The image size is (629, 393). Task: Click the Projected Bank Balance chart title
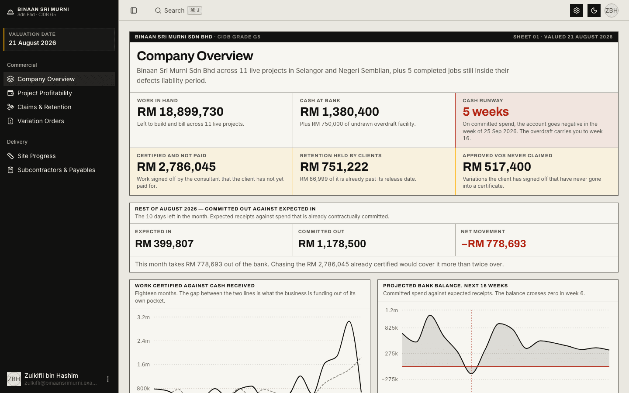coord(446,286)
